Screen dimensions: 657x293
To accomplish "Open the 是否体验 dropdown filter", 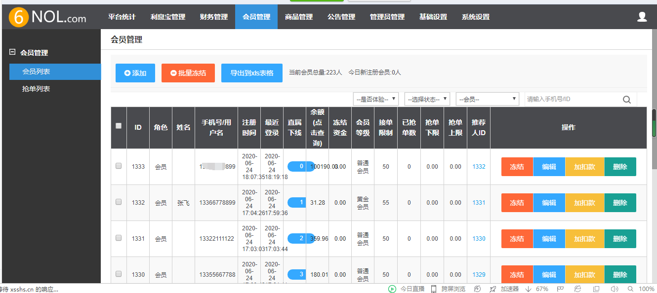I will 376,99.
